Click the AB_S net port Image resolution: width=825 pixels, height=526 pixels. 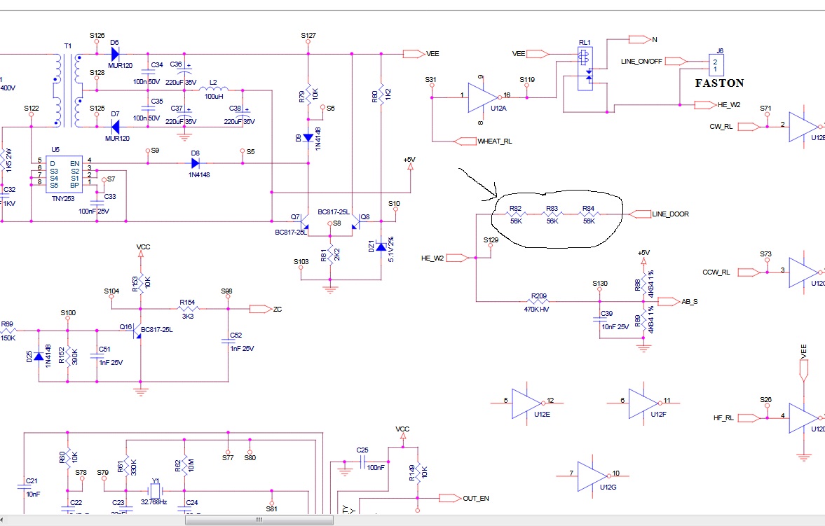click(669, 301)
